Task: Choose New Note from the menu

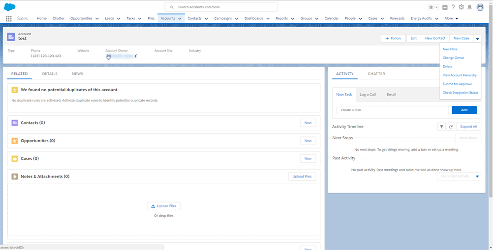Action: (x=450, y=49)
